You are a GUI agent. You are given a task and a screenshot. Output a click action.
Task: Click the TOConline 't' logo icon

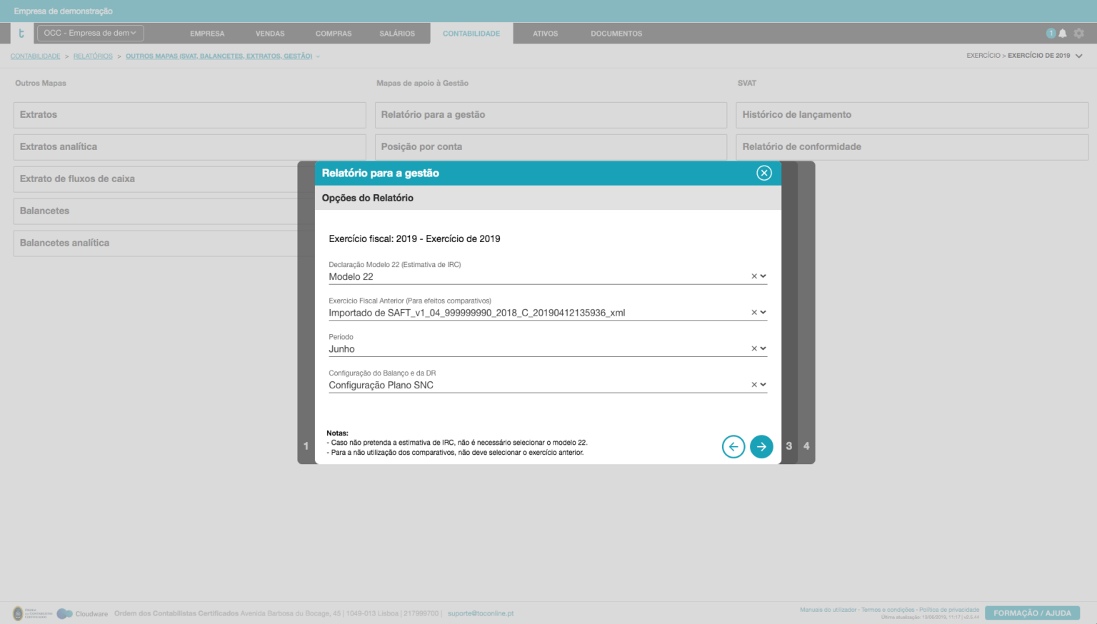click(21, 33)
